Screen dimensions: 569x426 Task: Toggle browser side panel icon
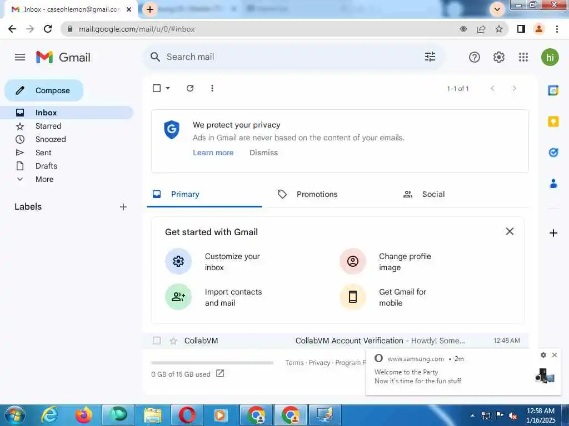click(521, 29)
